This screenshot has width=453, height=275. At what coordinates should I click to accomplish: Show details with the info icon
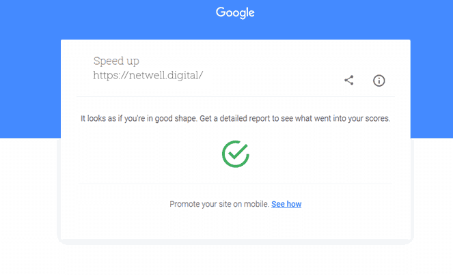click(379, 81)
